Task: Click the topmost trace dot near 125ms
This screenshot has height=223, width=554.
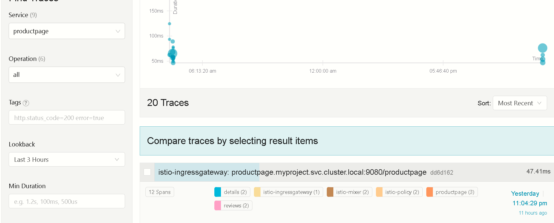Action: [169, 24]
